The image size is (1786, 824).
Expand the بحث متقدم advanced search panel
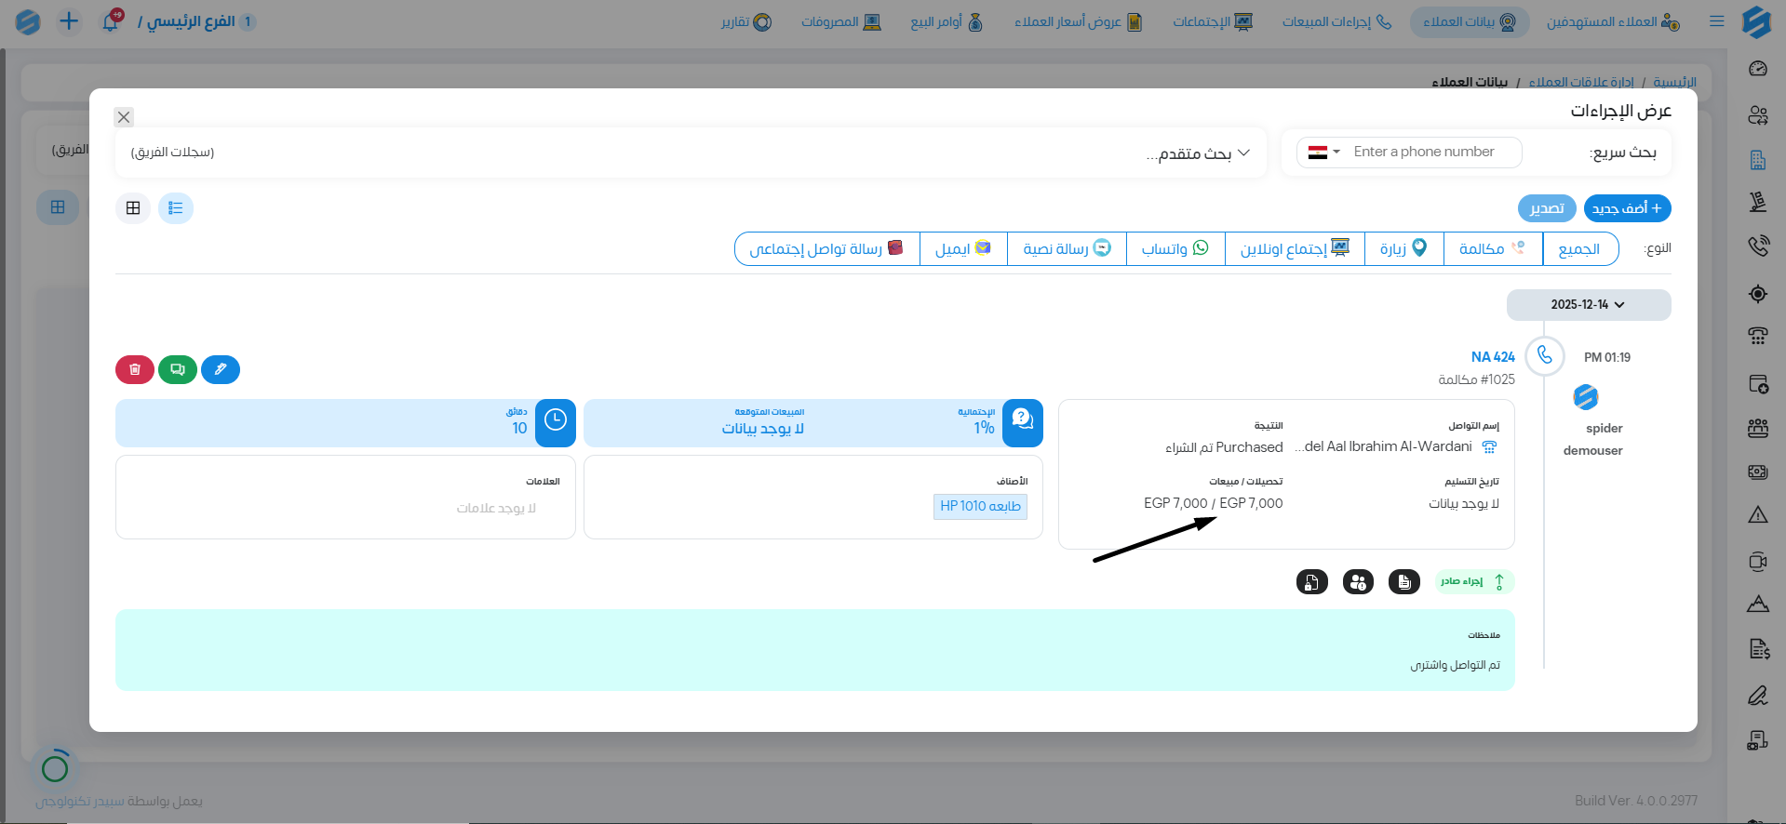pyautogui.click(x=1197, y=153)
